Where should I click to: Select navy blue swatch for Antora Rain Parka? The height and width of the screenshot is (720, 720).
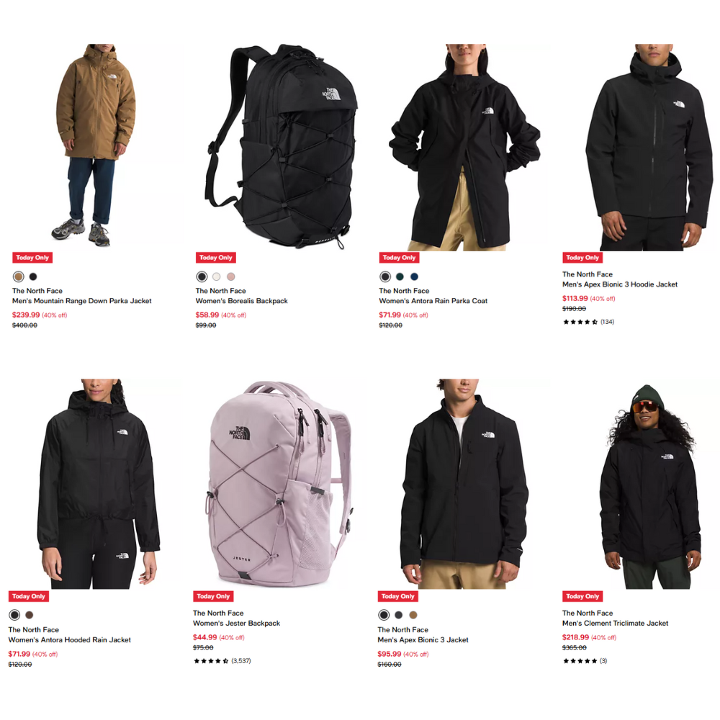click(x=414, y=276)
